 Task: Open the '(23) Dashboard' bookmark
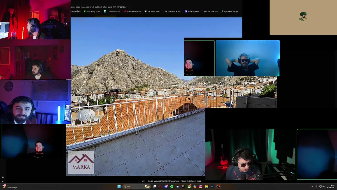112,11
